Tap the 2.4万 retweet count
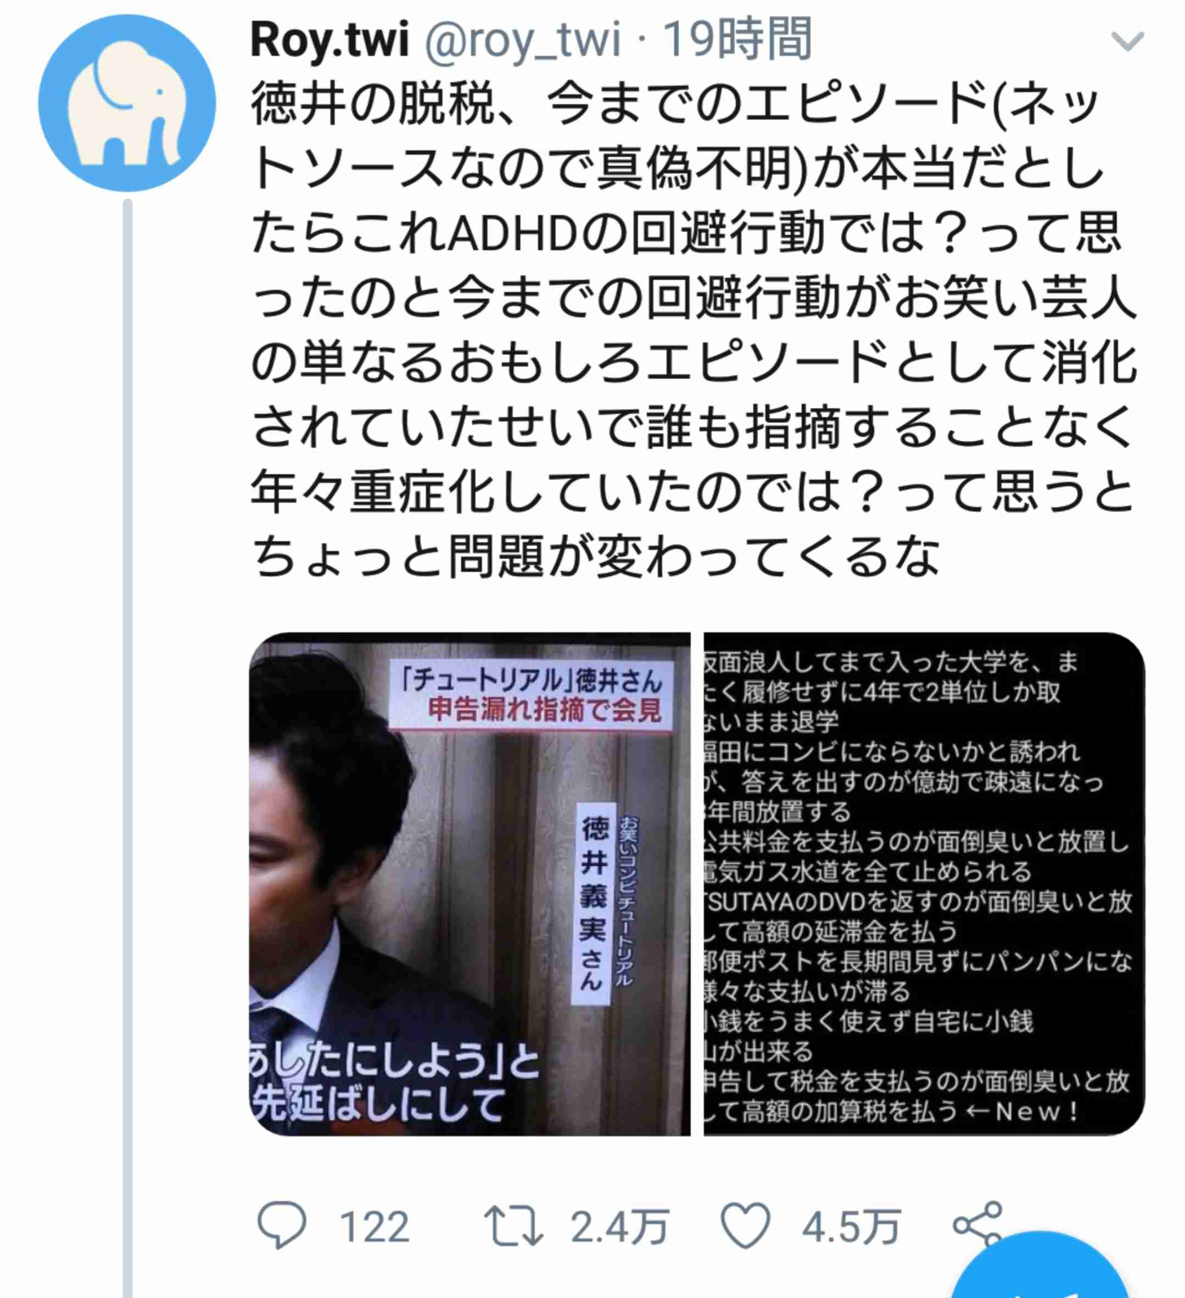Image resolution: width=1185 pixels, height=1298 pixels. [619, 1227]
